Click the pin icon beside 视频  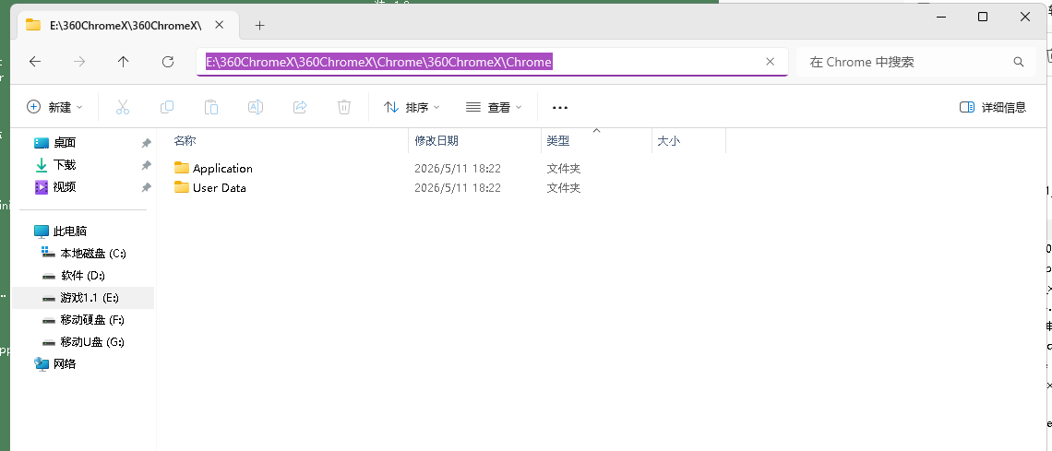pos(146,187)
